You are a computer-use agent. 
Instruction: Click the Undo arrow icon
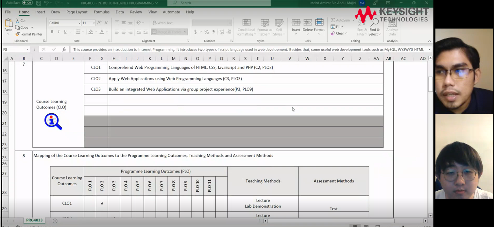click(46, 3)
